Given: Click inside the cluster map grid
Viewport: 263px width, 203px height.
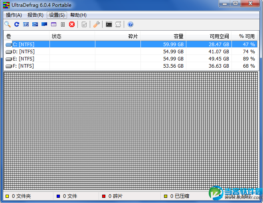Looking at the screenshot, I should [x=131, y=131].
